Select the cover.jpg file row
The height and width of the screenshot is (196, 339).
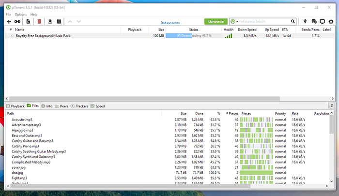pyautogui.click(x=168, y=167)
